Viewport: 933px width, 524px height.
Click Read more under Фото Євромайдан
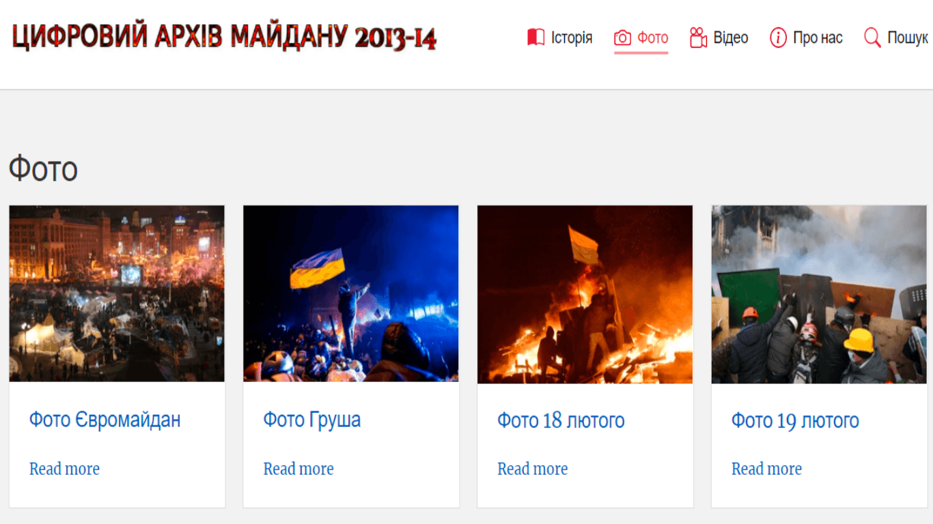click(64, 469)
